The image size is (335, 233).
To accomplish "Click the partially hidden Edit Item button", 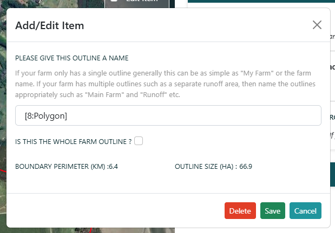I will tap(137, 4).
